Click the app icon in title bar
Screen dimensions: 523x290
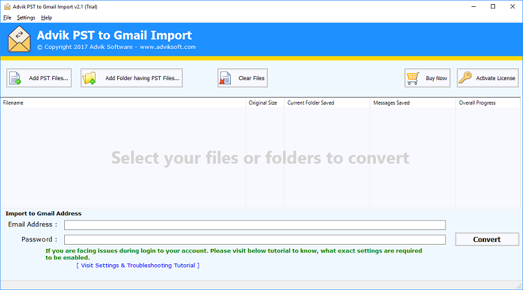(7, 7)
